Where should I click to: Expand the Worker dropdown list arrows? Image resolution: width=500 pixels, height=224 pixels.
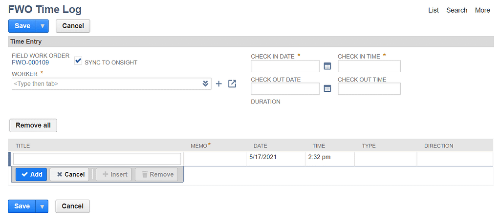pos(206,84)
